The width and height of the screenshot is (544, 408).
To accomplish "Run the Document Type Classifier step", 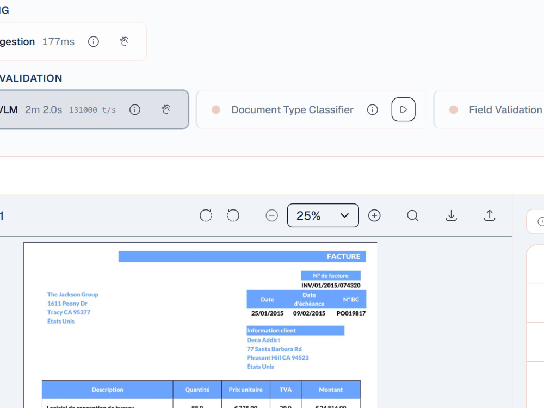I will (404, 110).
